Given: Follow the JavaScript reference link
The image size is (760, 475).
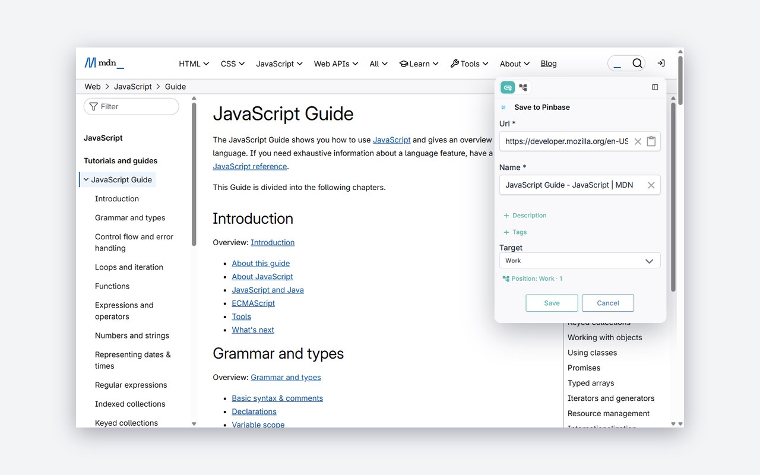Looking at the screenshot, I should click(x=250, y=166).
